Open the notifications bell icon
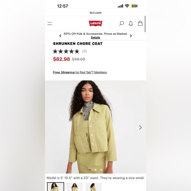Viewport: 191px width, 191px height. [131, 23]
